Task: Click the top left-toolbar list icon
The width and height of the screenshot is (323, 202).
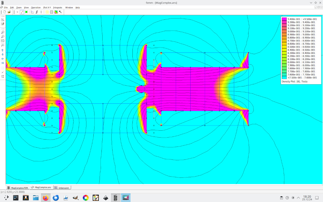Action: point(3,20)
